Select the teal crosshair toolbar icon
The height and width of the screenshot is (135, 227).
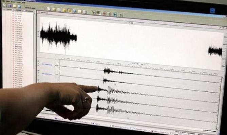tap(115, 14)
